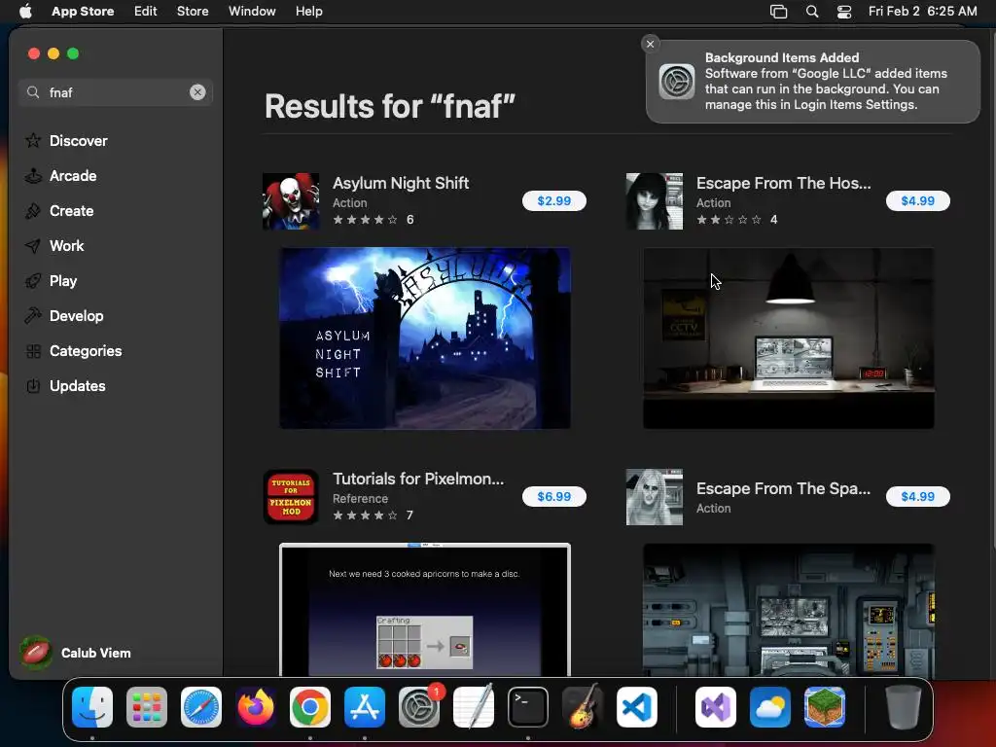Open Tutorials for Pixelmon Mod app icon

pos(291,497)
